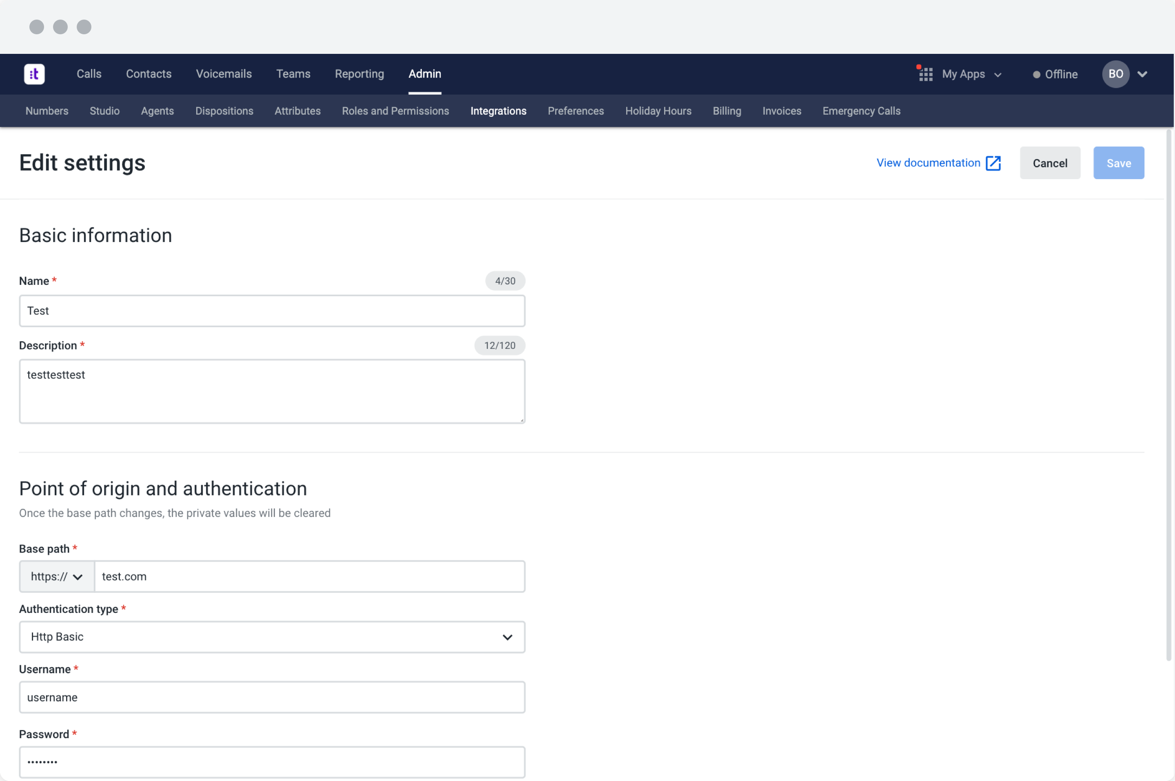Click the Save button
Viewport: 1175px width, 781px height.
tap(1118, 163)
